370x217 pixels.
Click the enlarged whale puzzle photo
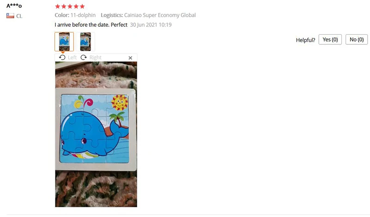96,134
